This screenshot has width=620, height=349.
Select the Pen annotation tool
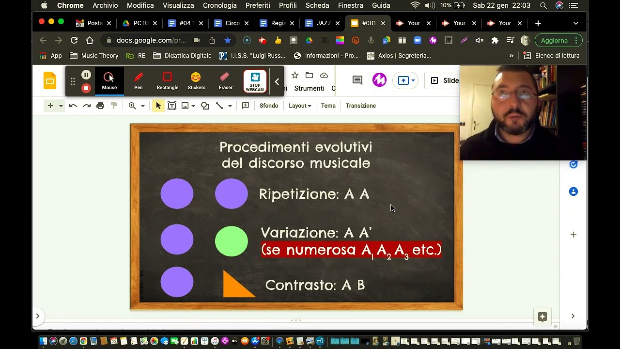tap(139, 81)
